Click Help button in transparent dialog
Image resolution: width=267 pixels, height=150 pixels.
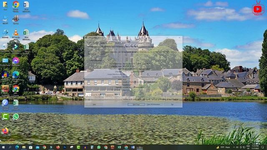(x=94, y=105)
